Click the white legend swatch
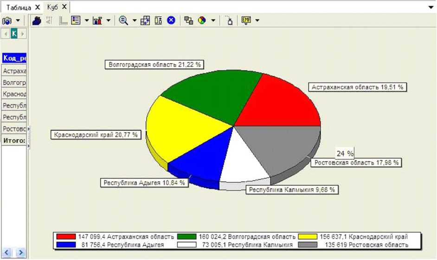 pos(187,245)
